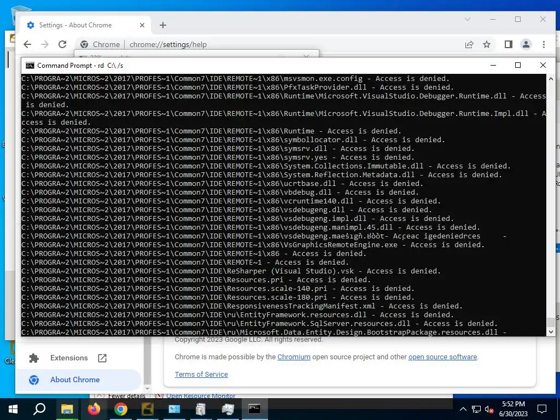Click the Chrome site info icon in address bar

[x=84, y=44]
